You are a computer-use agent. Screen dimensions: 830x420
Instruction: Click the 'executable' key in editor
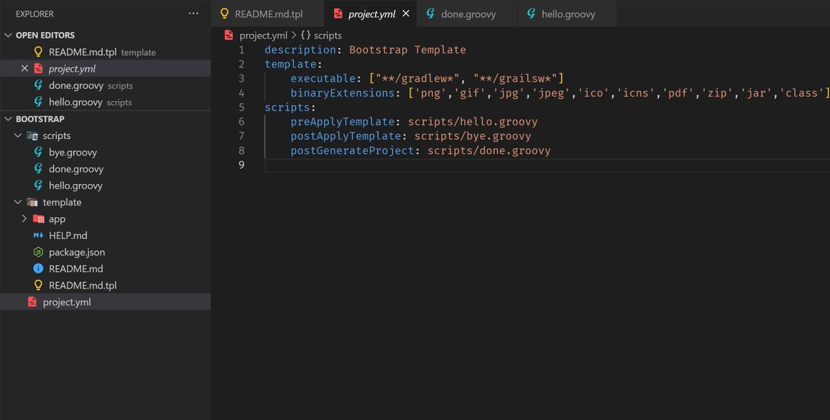pos(323,79)
